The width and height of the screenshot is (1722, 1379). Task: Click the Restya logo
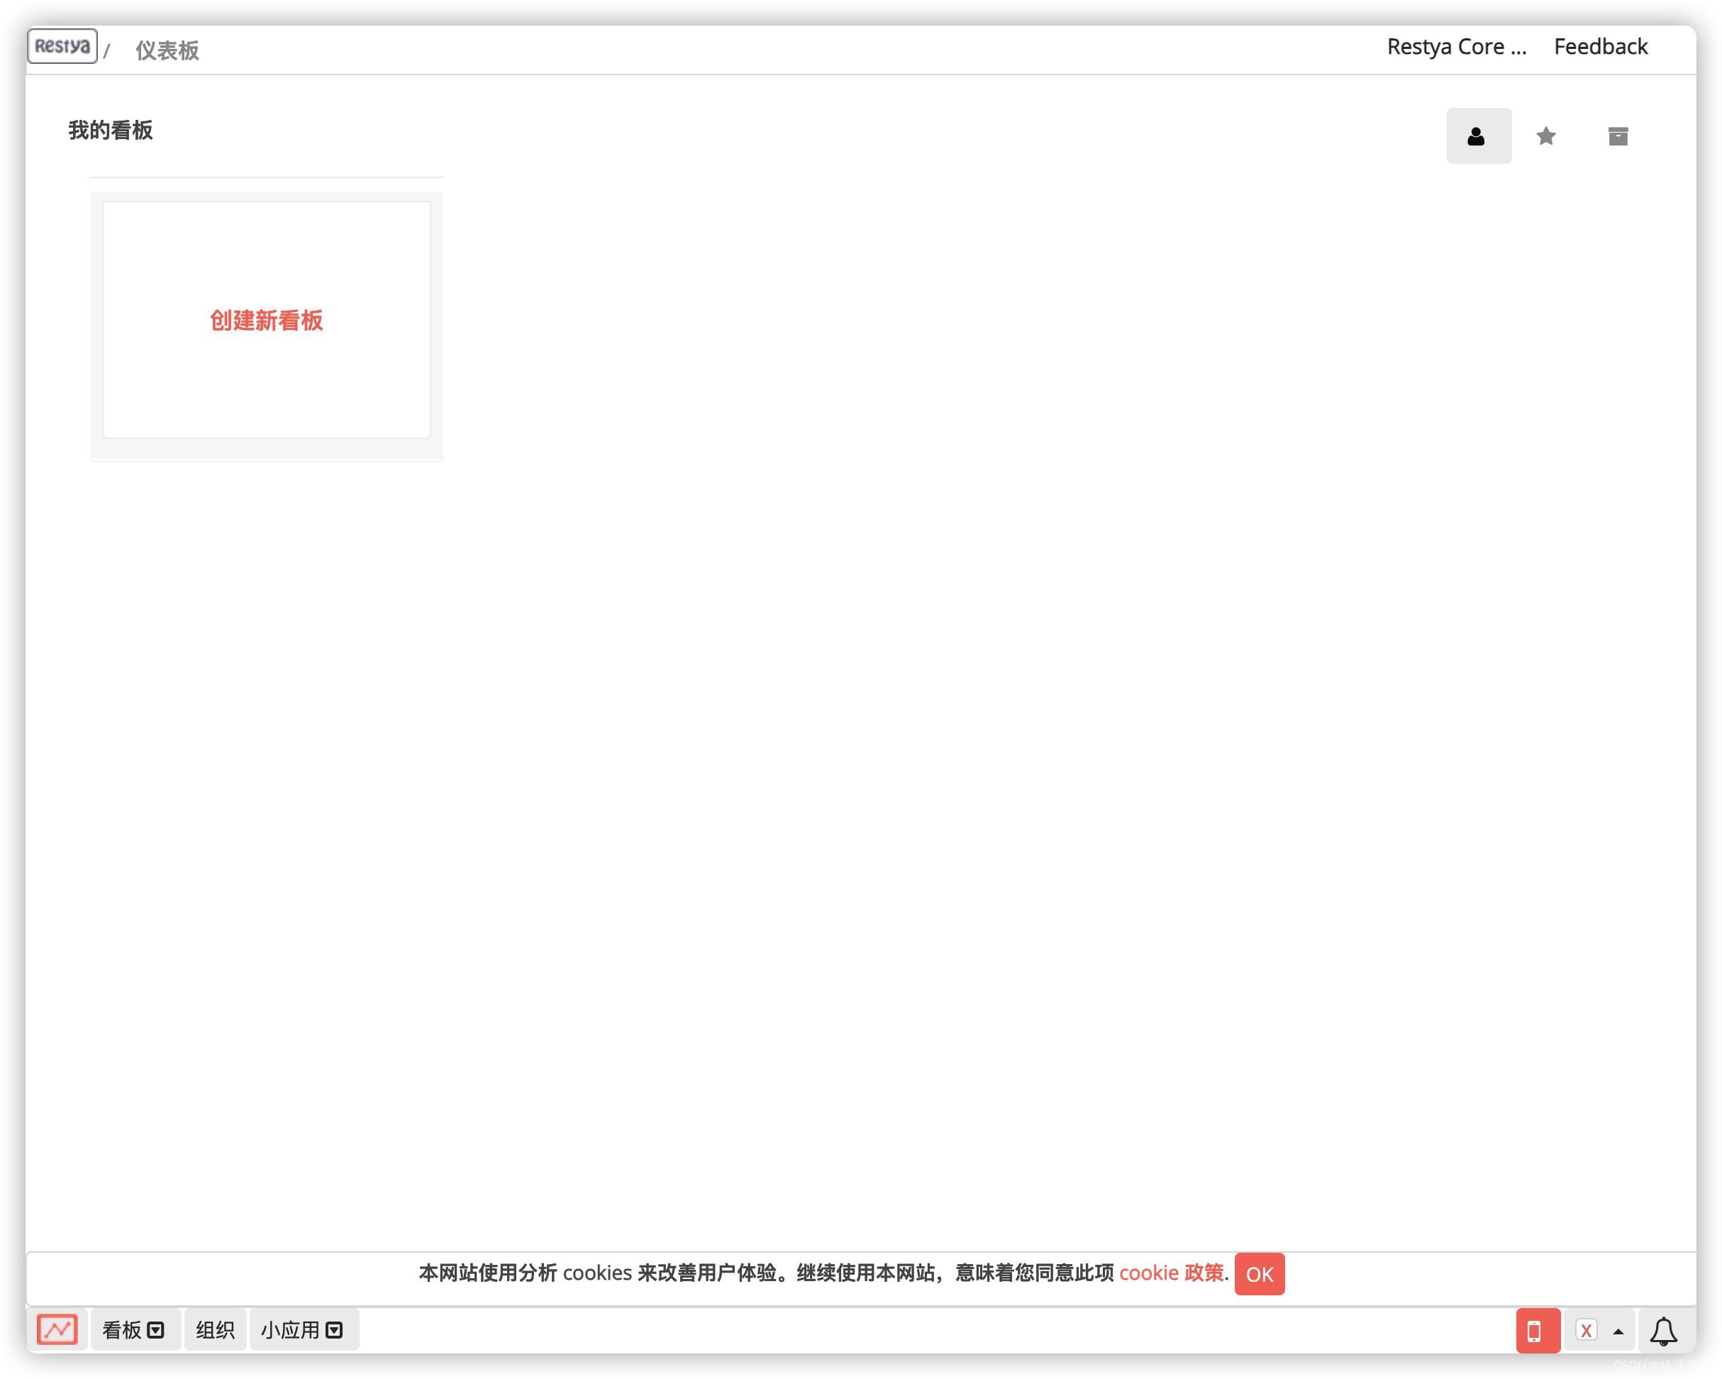point(62,46)
